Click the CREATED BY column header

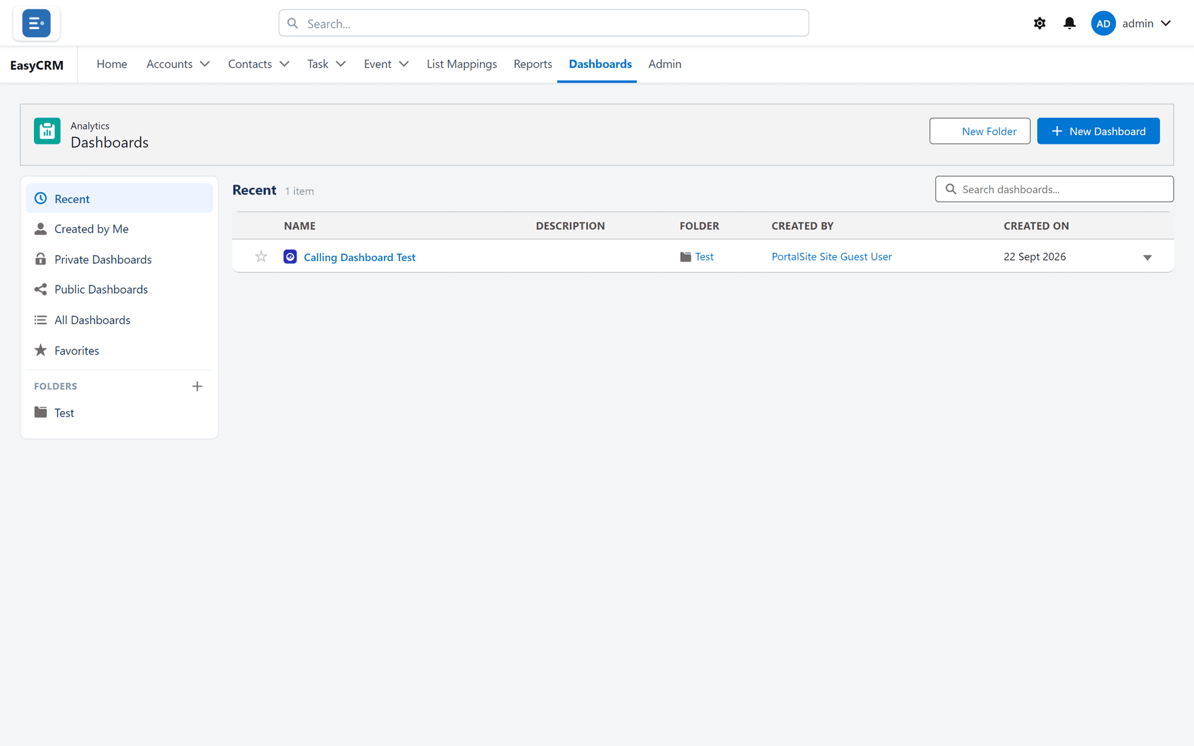click(x=803, y=226)
